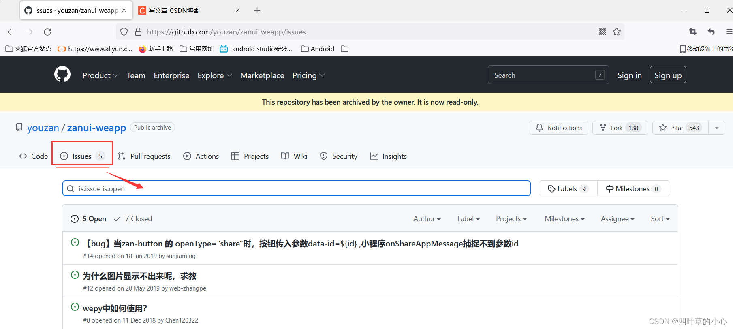Open issue #14 about zan-button openType share

(301, 244)
